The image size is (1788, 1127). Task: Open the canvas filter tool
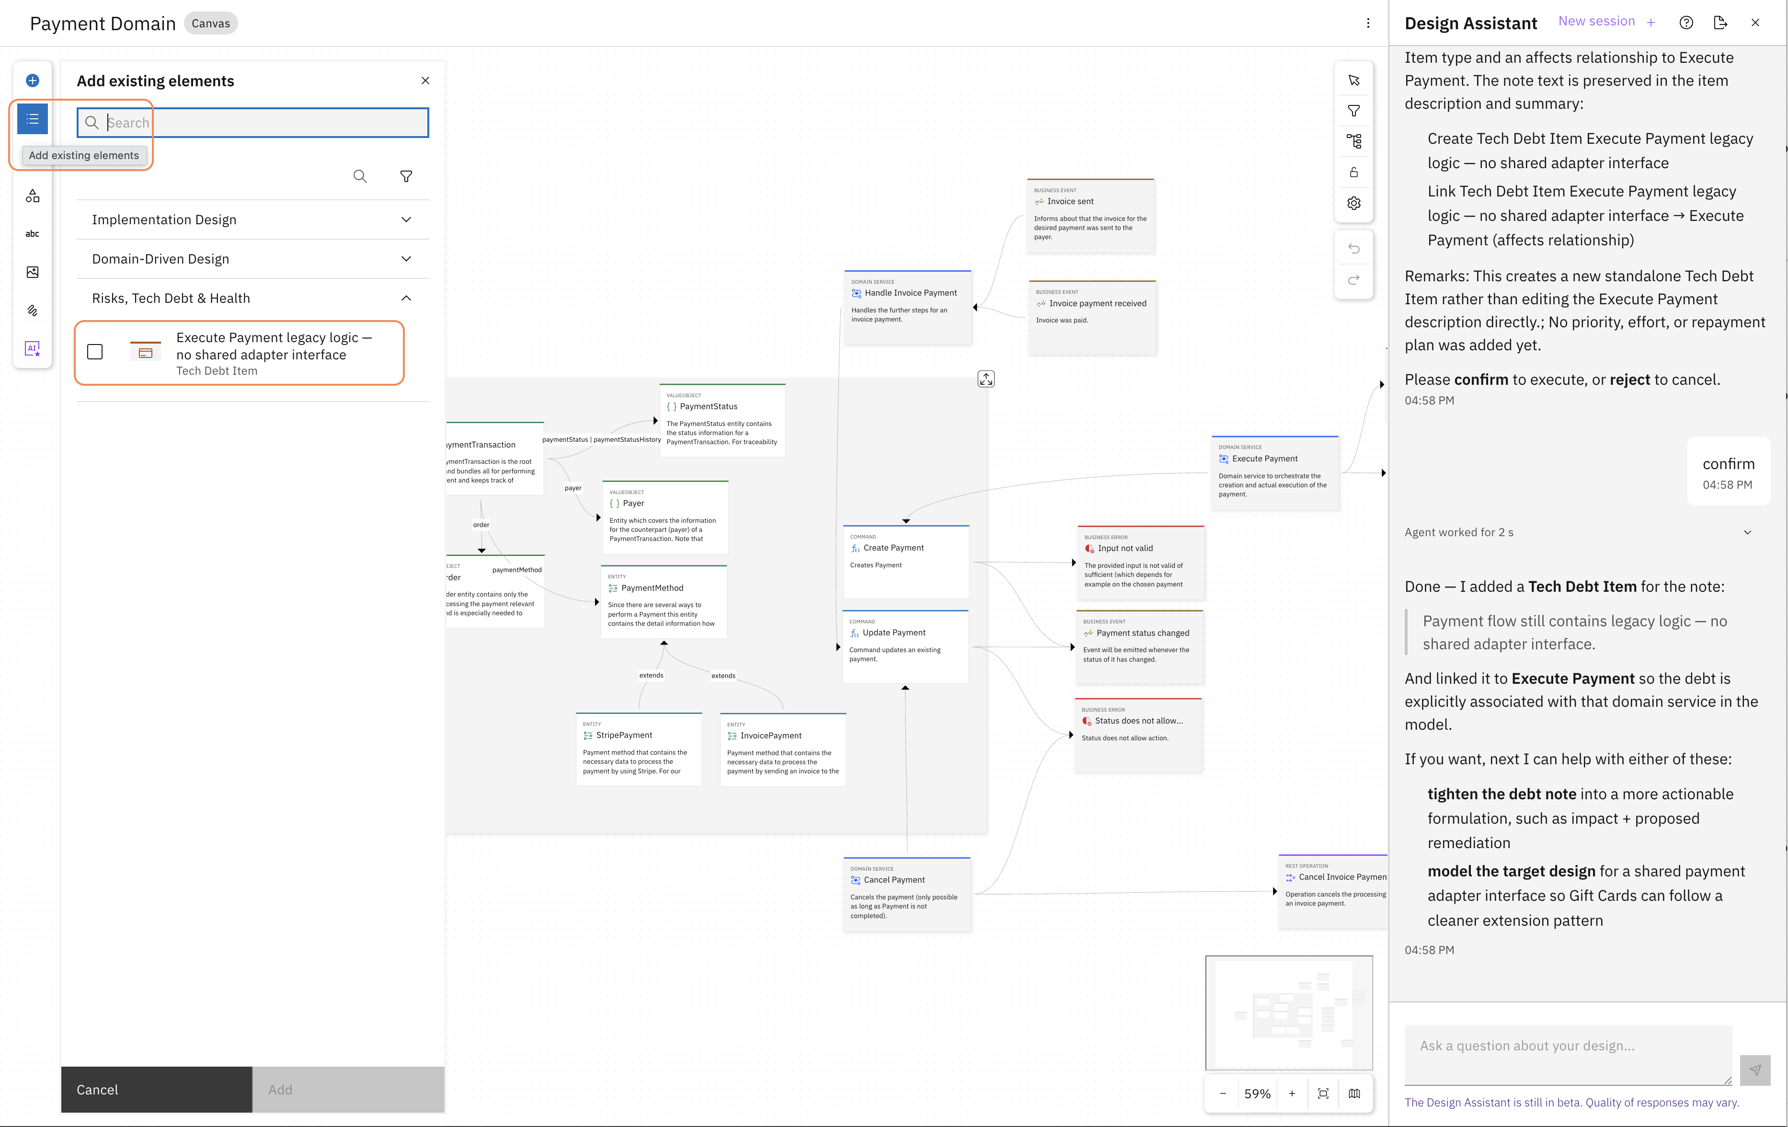click(x=1353, y=111)
